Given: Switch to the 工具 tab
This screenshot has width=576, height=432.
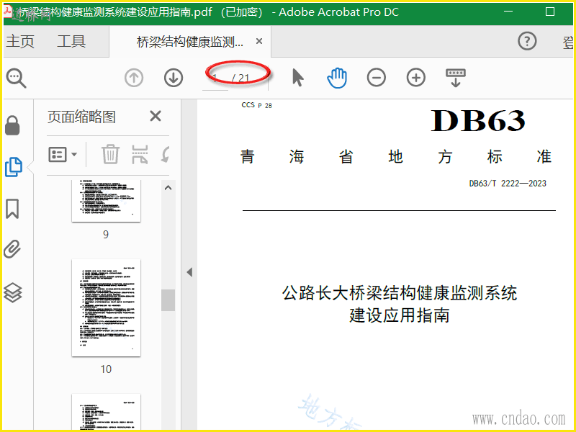Looking at the screenshot, I should click(71, 41).
